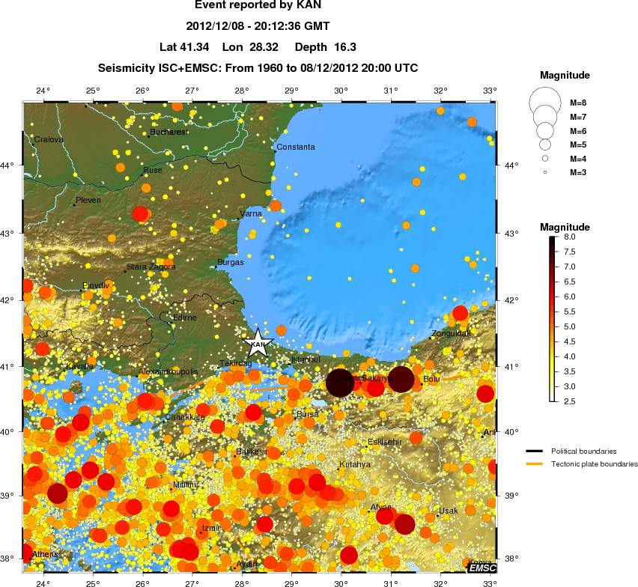Click the Bucharest city label
The image size is (638, 587).
[x=168, y=132]
